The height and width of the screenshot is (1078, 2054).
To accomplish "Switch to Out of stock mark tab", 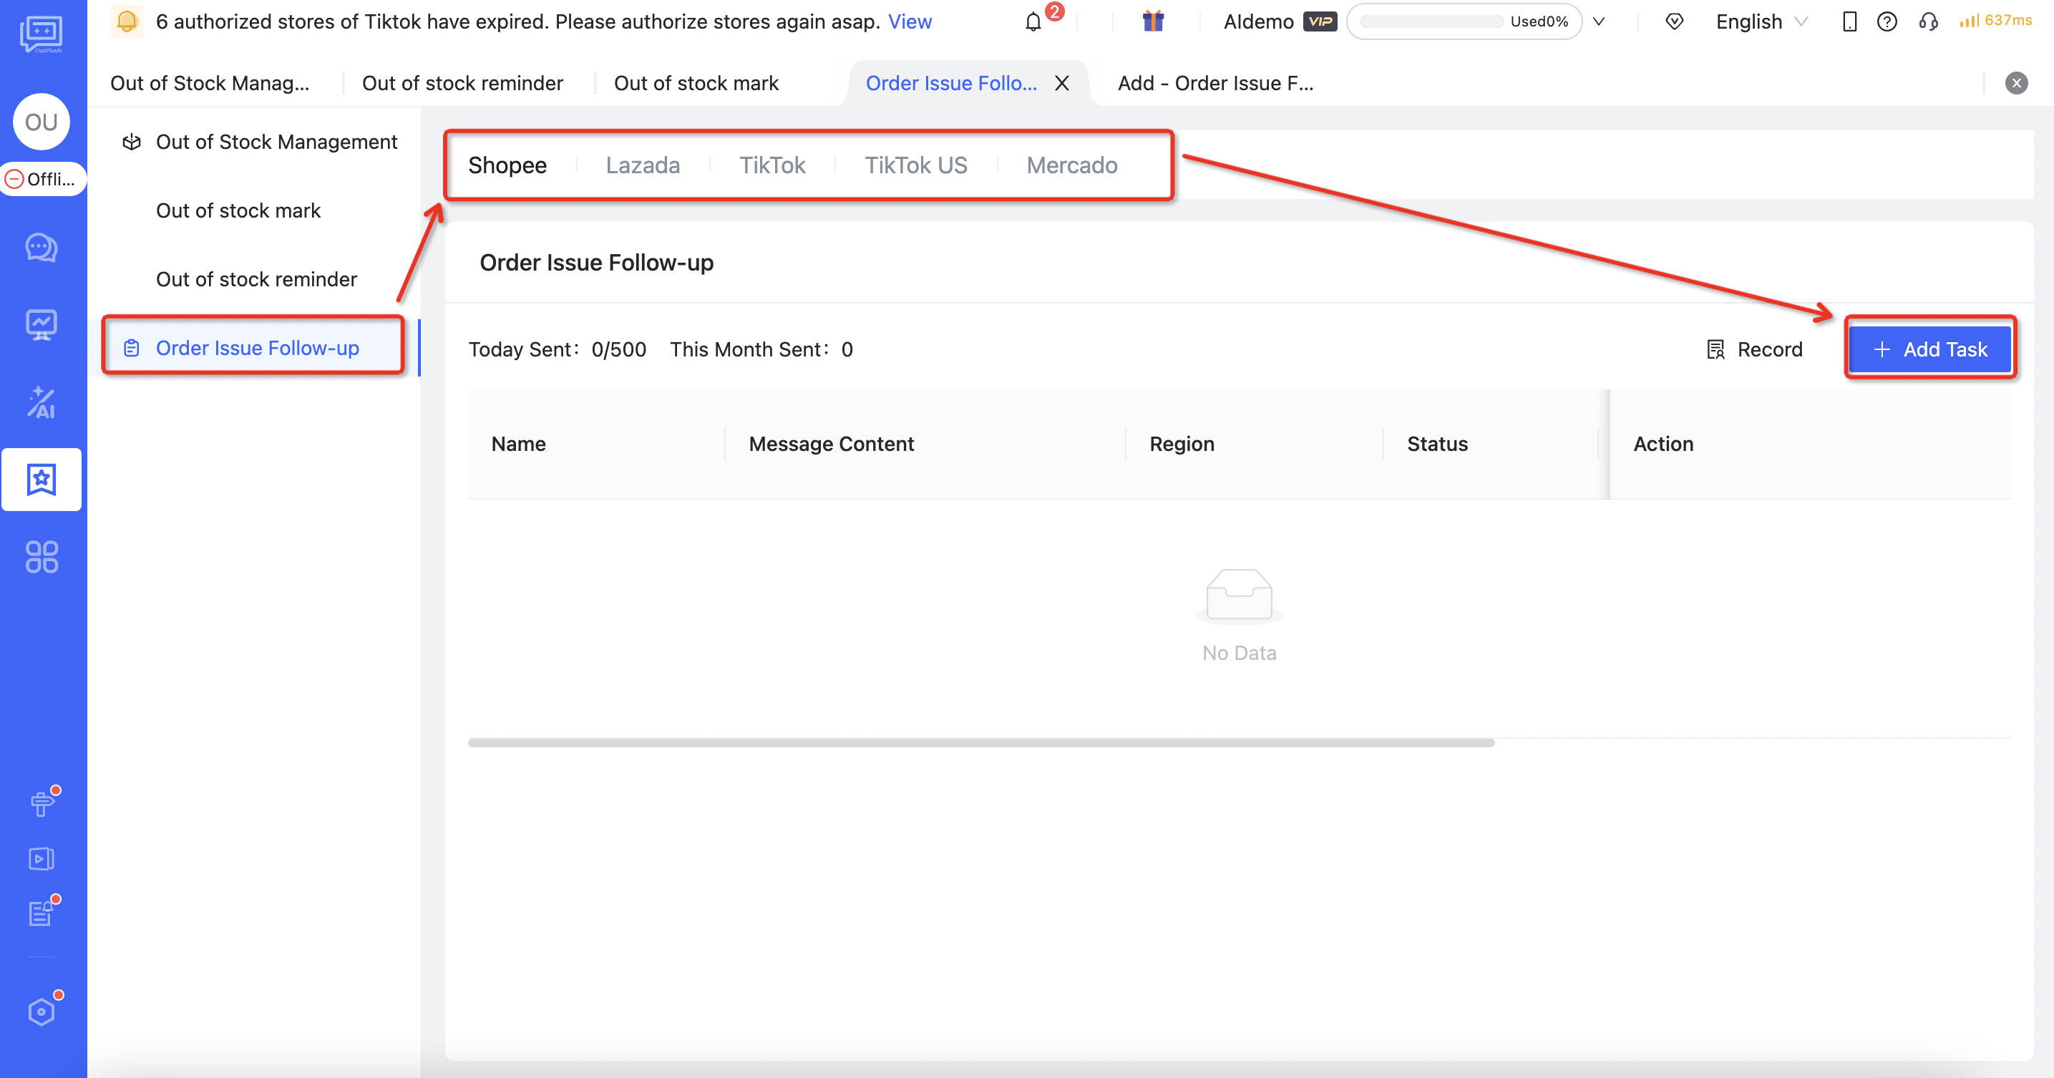I will tap(696, 83).
